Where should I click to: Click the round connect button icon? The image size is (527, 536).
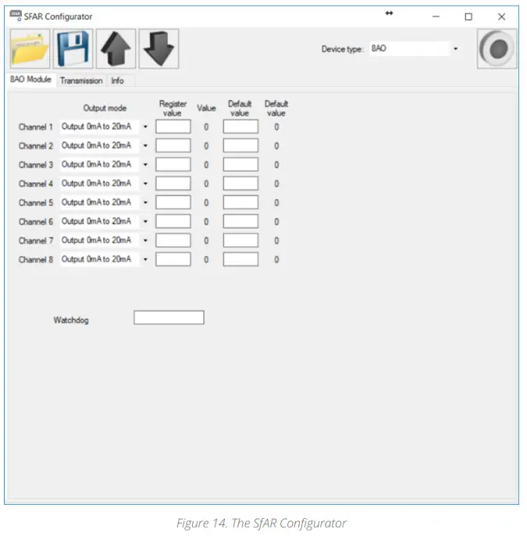(x=497, y=49)
